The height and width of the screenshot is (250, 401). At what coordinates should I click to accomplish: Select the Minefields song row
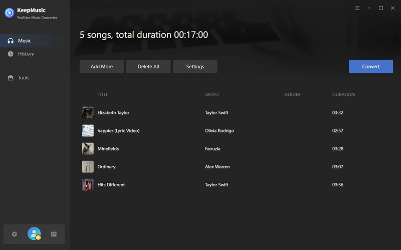pos(200,149)
